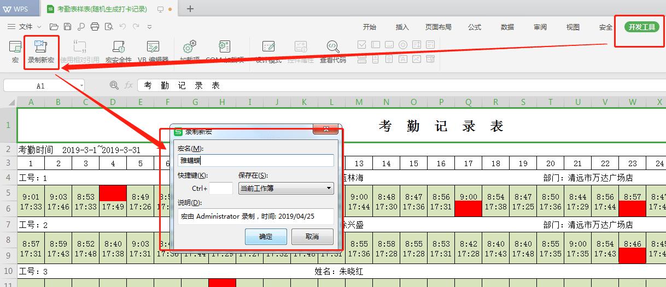
Task: Click the new tab plus button
Action: (x=190, y=9)
